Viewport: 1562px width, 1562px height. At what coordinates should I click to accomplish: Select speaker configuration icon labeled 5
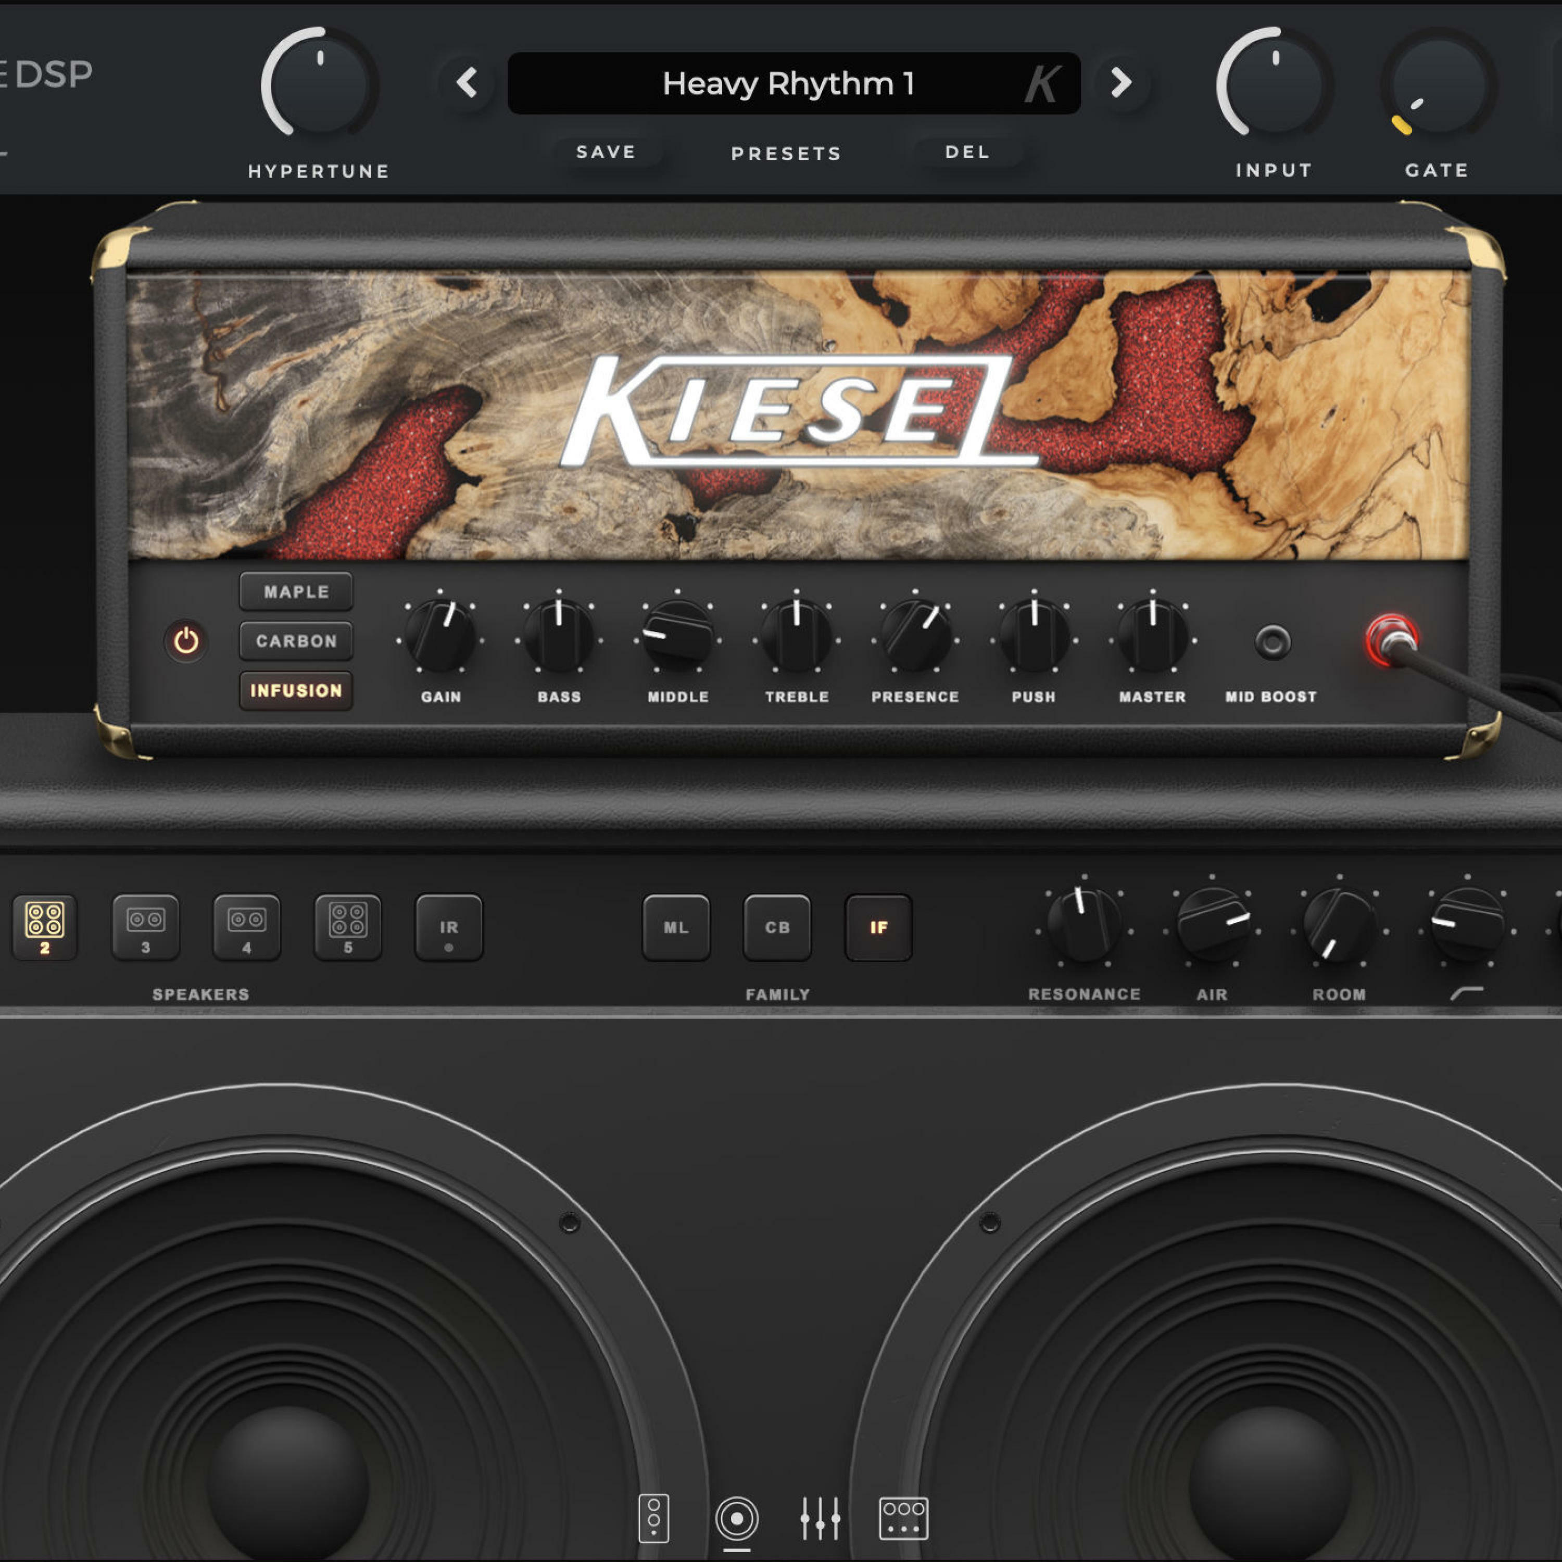348,927
